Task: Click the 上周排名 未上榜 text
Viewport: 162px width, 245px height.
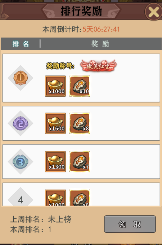Action: (41, 219)
